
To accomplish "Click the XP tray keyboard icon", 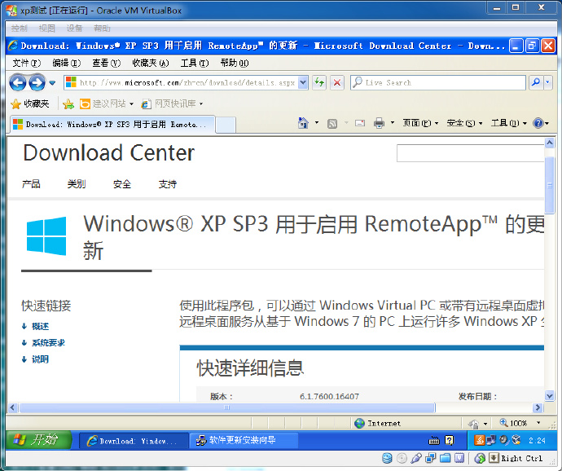I will [433, 440].
